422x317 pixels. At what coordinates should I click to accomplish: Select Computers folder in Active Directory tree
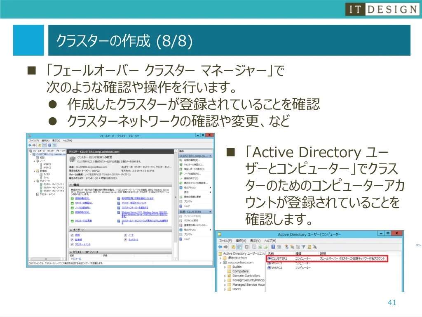tap(240, 272)
